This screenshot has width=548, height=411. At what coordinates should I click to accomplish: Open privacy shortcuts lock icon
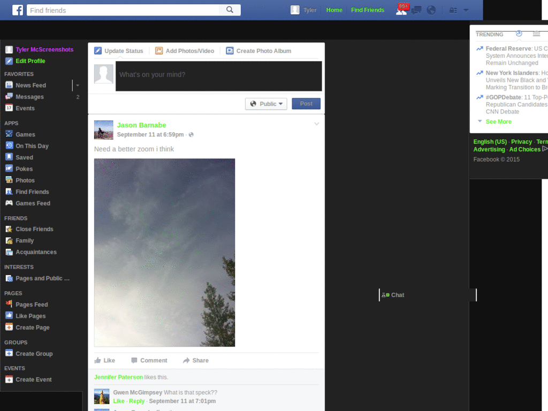click(453, 11)
